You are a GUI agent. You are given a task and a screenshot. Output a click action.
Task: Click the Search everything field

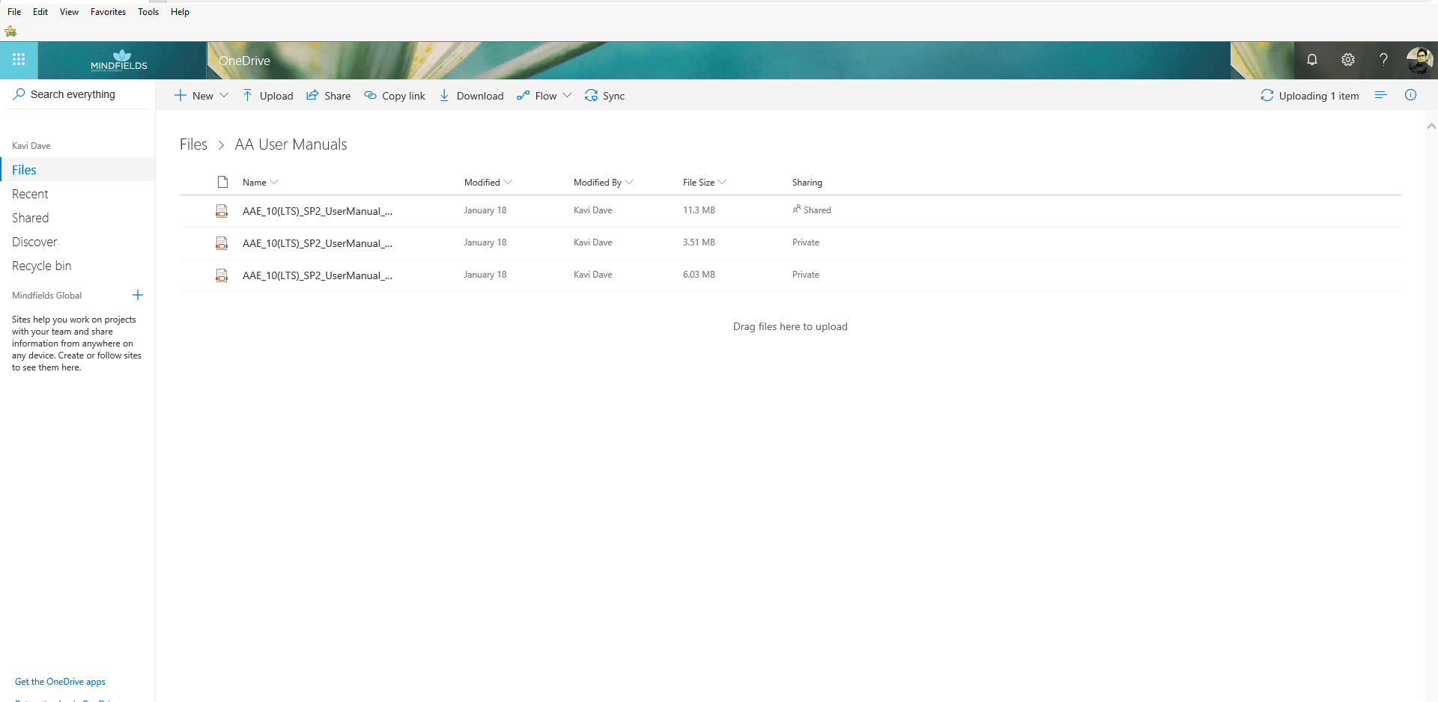point(78,94)
